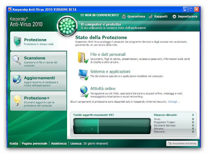Open Sistema e applicazioni heading
The width and height of the screenshot is (207, 154).
click(x=110, y=72)
